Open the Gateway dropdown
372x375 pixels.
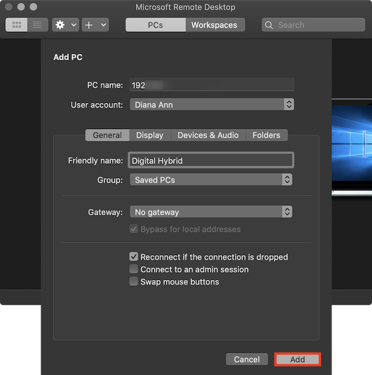pos(211,212)
